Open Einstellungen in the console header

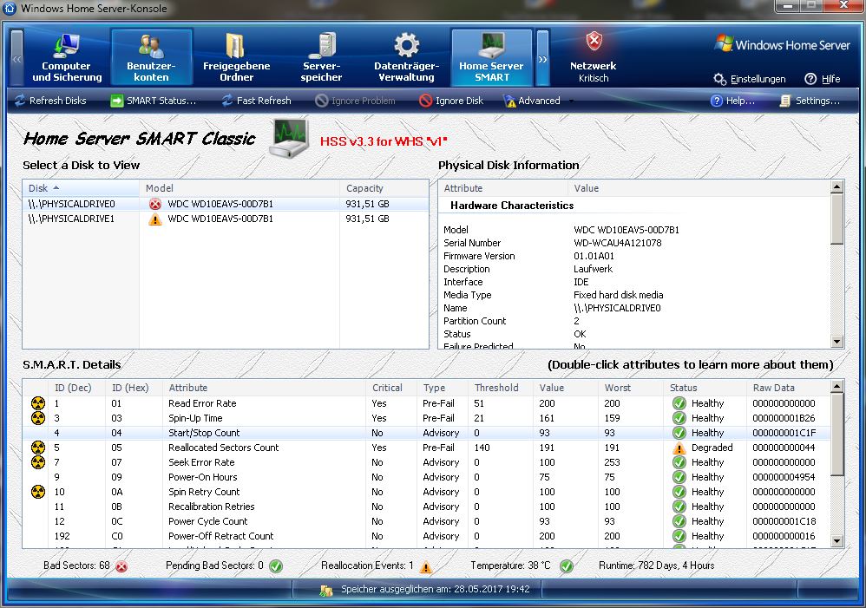point(750,79)
